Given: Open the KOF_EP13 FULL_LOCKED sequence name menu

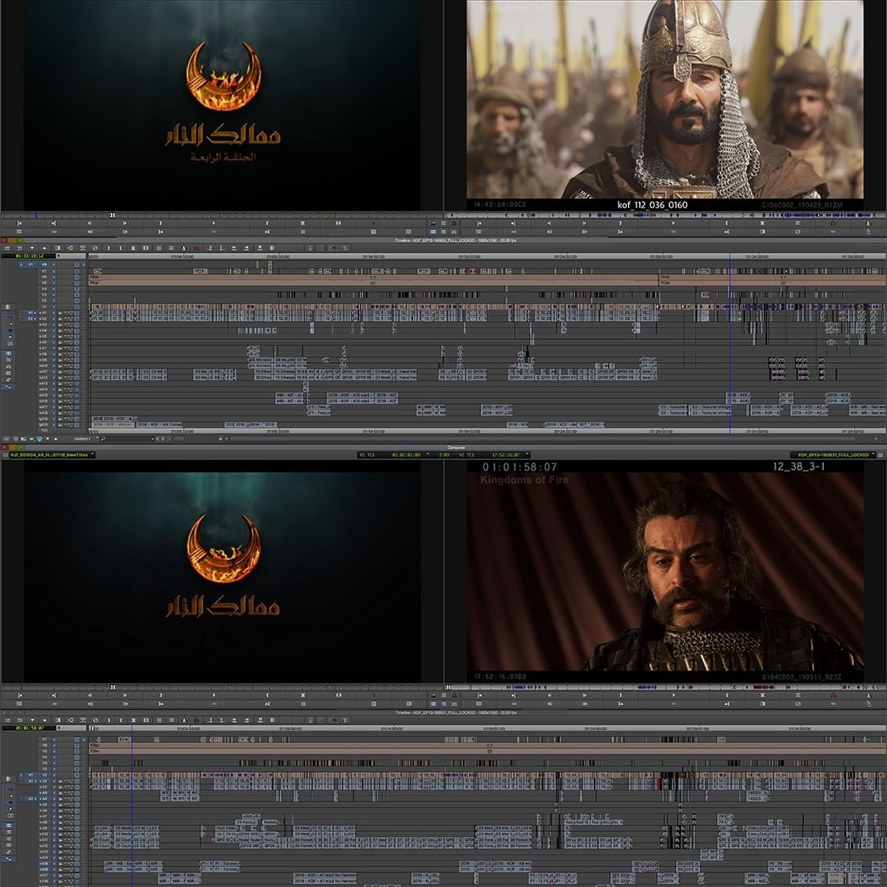Looking at the screenshot, I should 835,455.
